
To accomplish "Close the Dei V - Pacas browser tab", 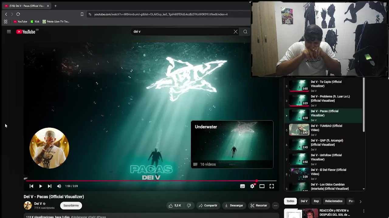I will coord(48,6).
